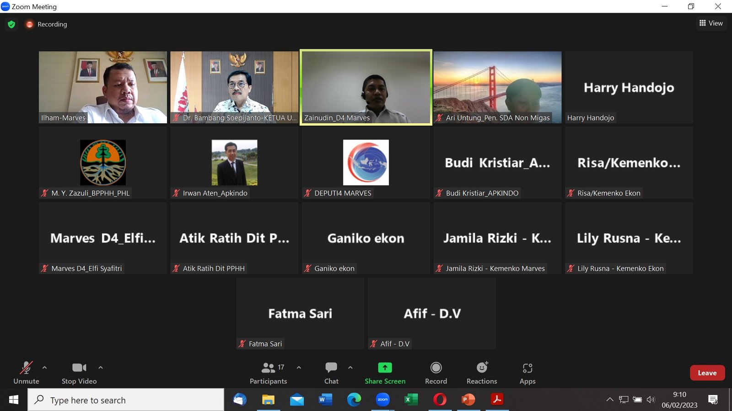The image size is (732, 411).
Task: Expand audio options arrow next to Unmute
Action: (44, 367)
